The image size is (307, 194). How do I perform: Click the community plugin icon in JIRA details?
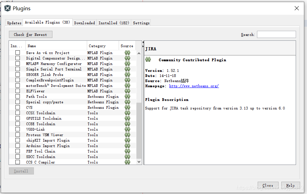[148, 60]
